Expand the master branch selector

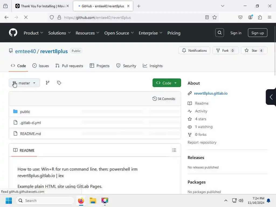24,83
